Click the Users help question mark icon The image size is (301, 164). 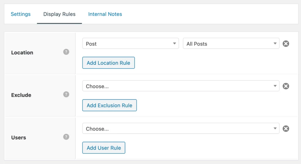tap(66, 137)
